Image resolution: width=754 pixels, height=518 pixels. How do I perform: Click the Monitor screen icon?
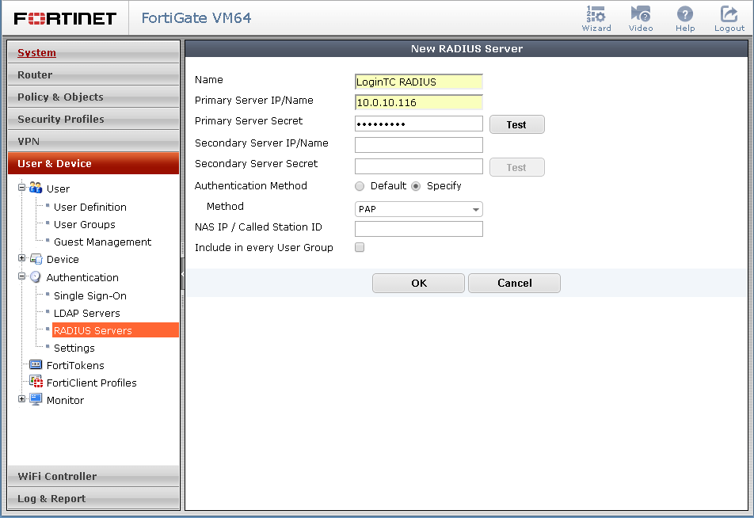tap(36, 400)
